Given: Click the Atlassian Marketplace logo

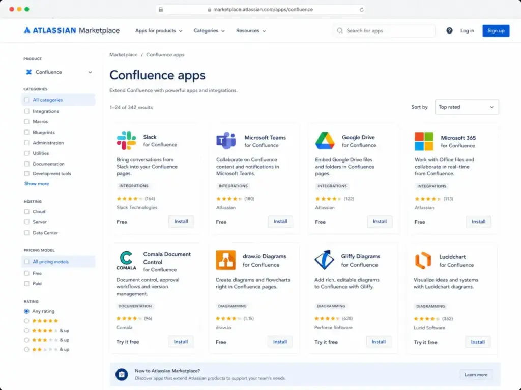Looking at the screenshot, I should [71, 30].
